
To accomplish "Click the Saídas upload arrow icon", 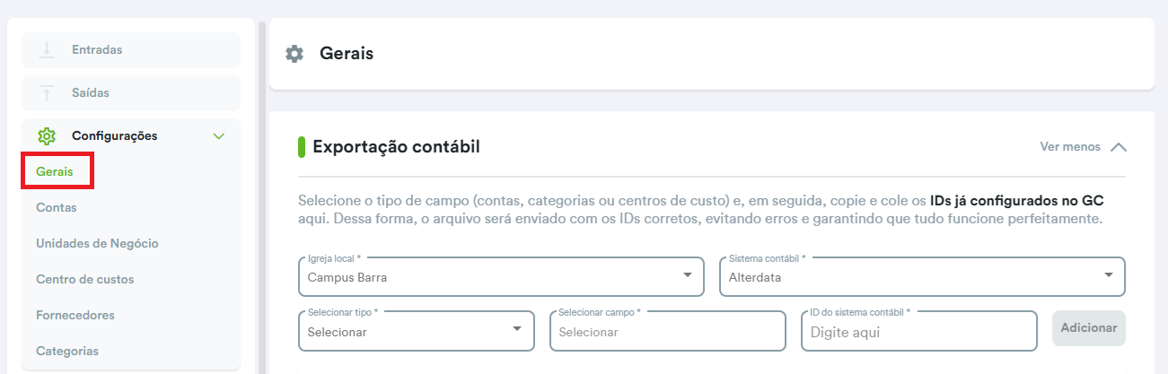I will tap(47, 93).
